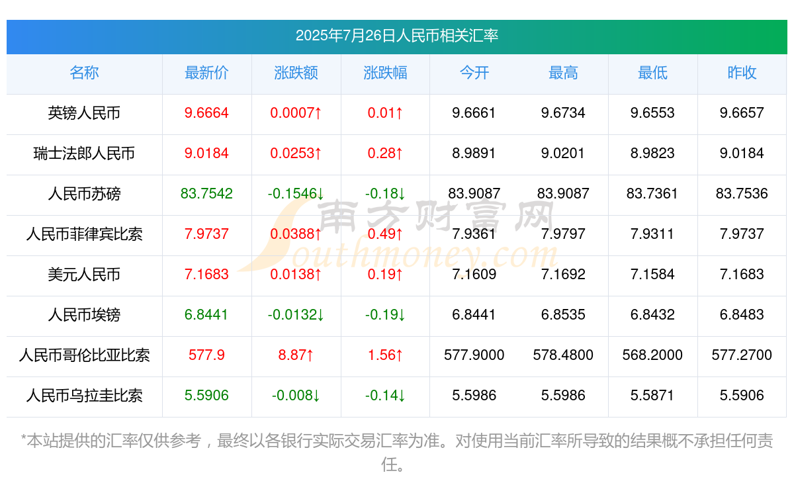Click the 涨跌幅 column header
This screenshot has height=485, width=794.
pyautogui.click(x=386, y=73)
